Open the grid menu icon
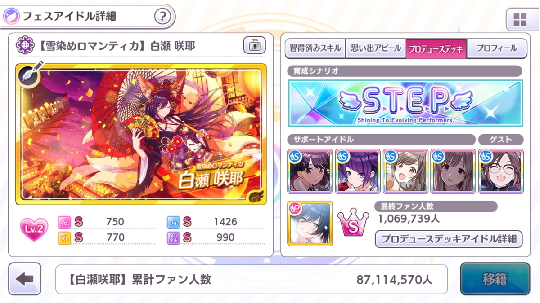This screenshot has width=540, height=303. tap(520, 20)
